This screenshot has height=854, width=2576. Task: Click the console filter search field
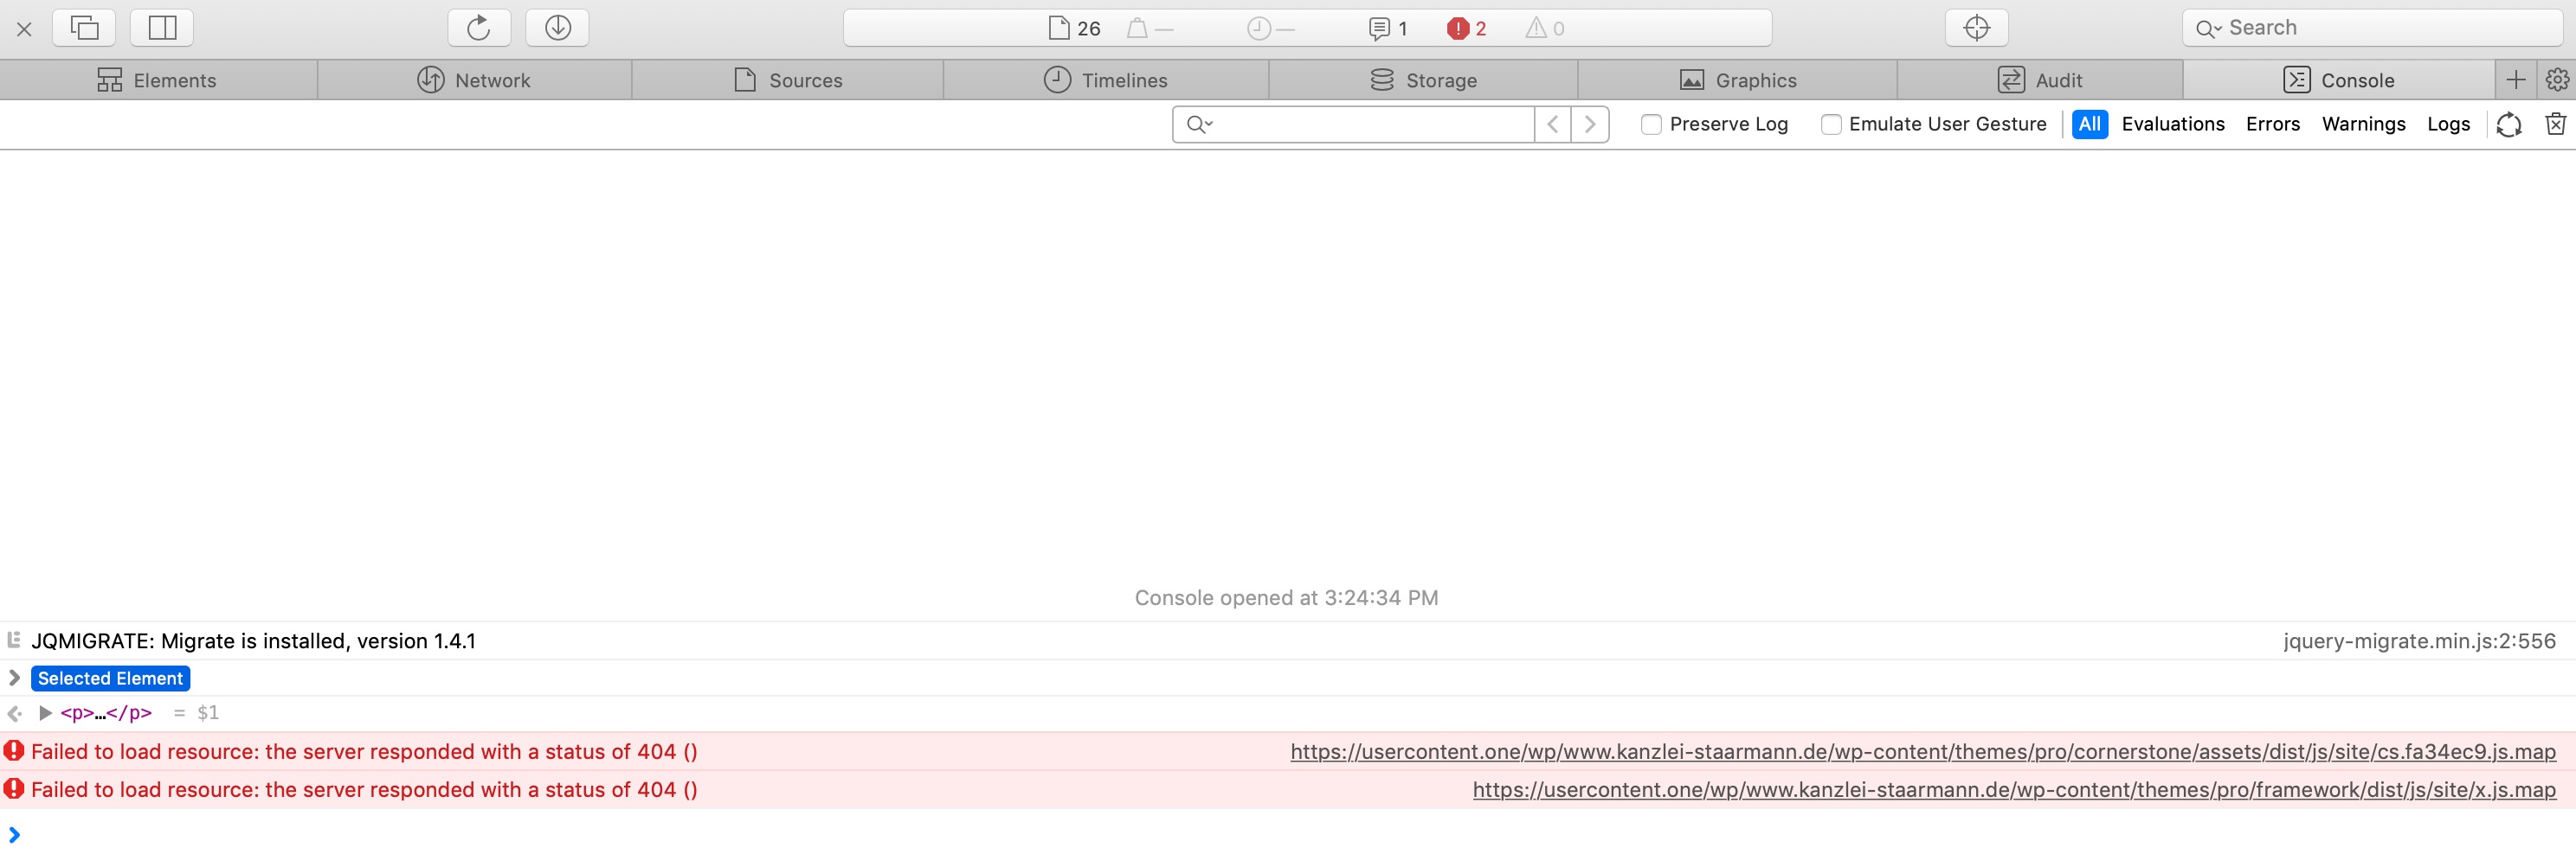coord(1370,124)
